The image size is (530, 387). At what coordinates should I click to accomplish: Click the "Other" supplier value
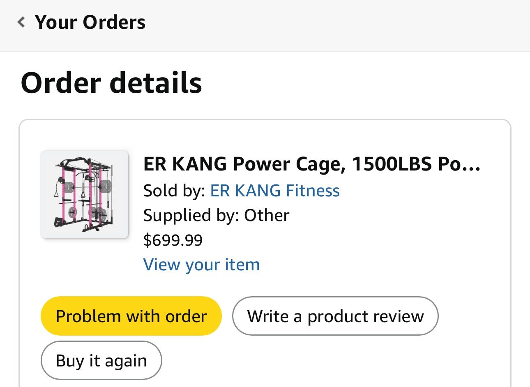[267, 215]
